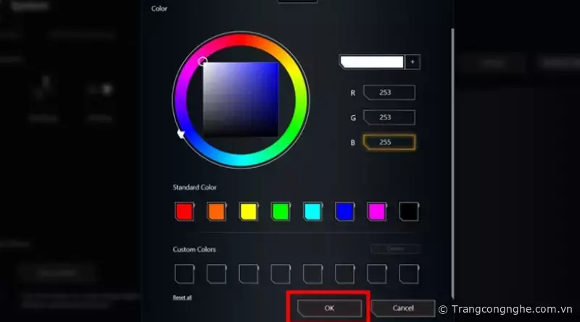Click the Reset all link

(x=182, y=297)
